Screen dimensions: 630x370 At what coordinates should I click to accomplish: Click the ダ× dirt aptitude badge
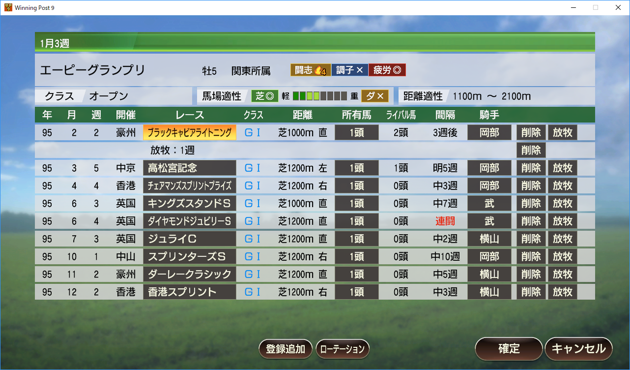point(375,96)
